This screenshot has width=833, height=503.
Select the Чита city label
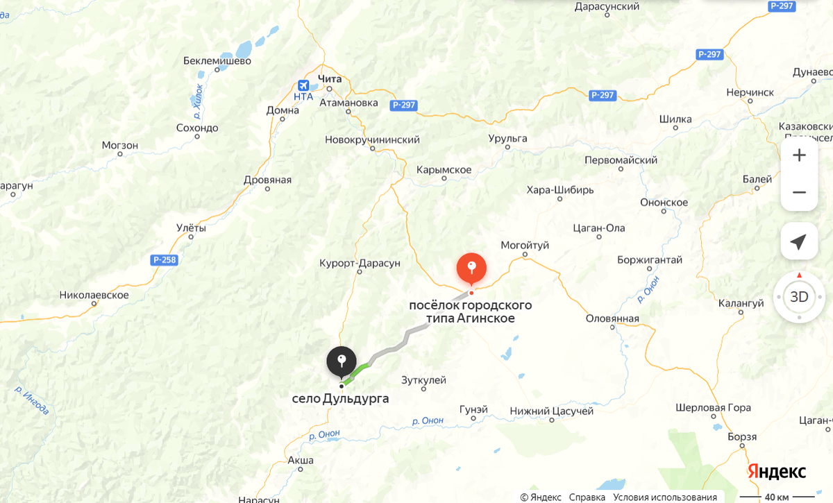[330, 78]
